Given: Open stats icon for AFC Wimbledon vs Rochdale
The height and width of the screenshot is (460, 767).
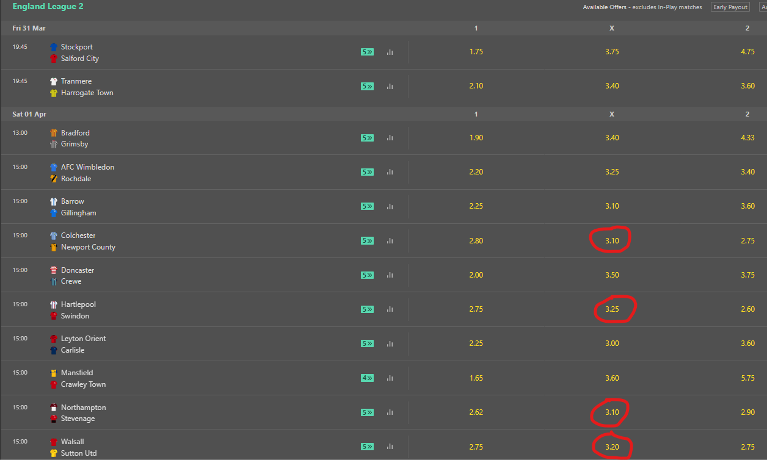Looking at the screenshot, I should coord(390,172).
